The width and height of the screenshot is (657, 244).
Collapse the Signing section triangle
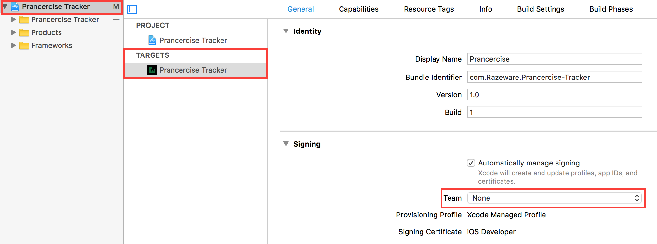pos(286,144)
